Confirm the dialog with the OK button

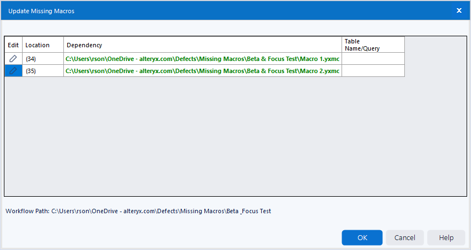[x=362, y=238]
